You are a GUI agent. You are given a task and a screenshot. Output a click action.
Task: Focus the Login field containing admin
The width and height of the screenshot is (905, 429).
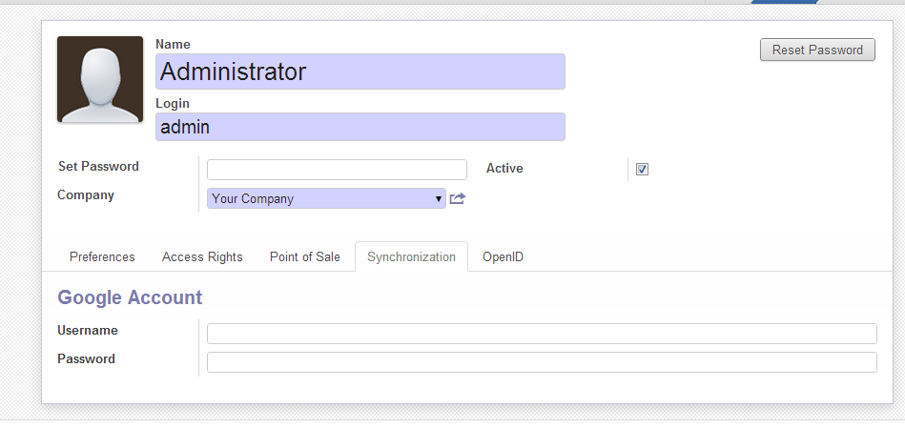pos(360,127)
